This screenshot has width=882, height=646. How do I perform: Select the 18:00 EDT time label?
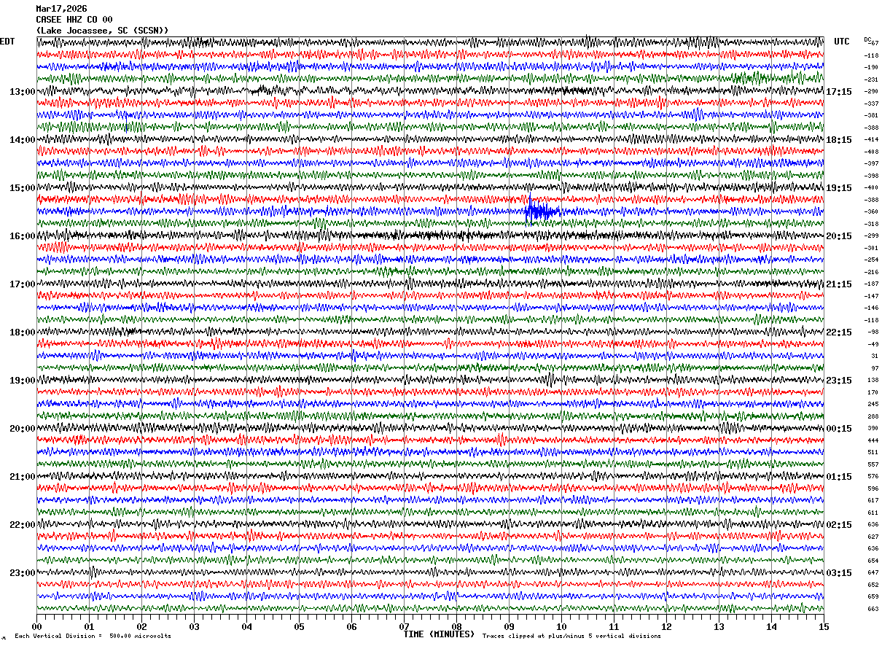(x=22, y=332)
